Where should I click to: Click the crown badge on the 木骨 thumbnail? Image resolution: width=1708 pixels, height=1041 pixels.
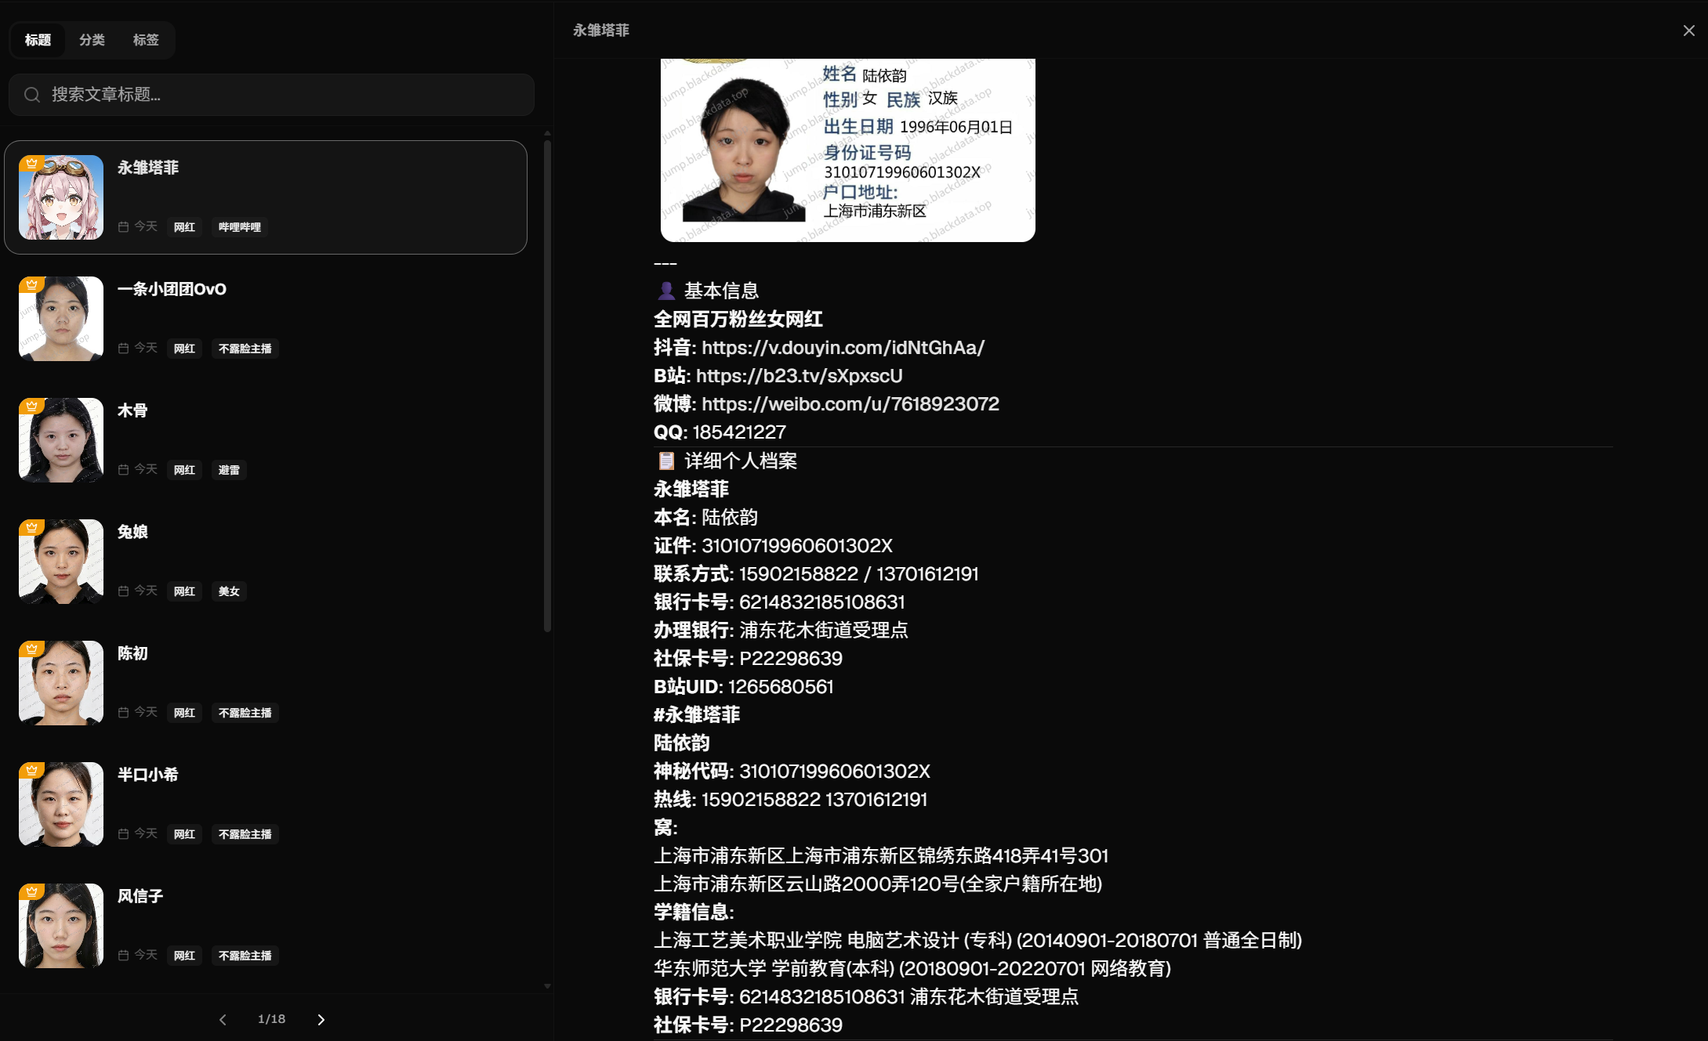pyautogui.click(x=31, y=406)
